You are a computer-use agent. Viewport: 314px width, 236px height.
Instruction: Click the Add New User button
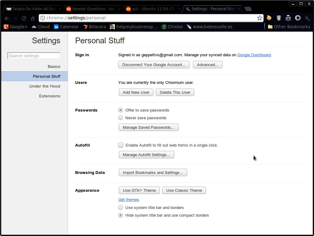[x=136, y=92]
